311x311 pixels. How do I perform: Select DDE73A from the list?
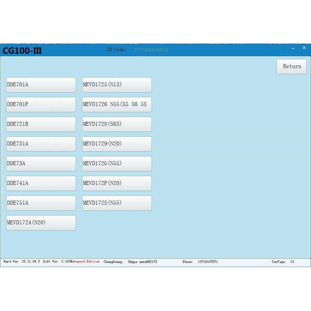(41, 164)
